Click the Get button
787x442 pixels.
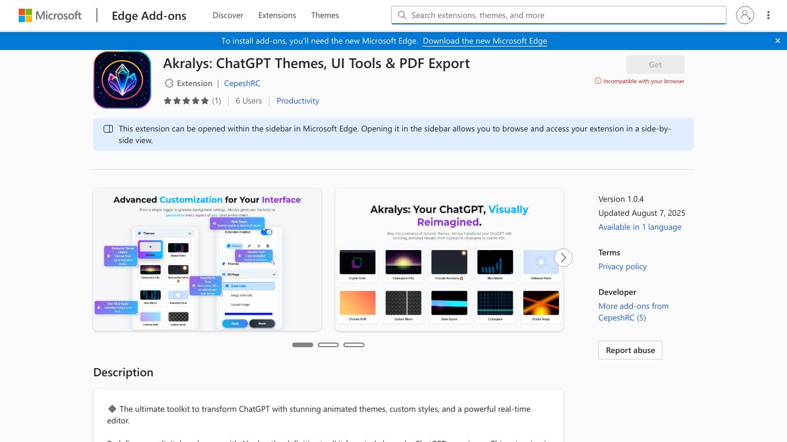coord(655,65)
